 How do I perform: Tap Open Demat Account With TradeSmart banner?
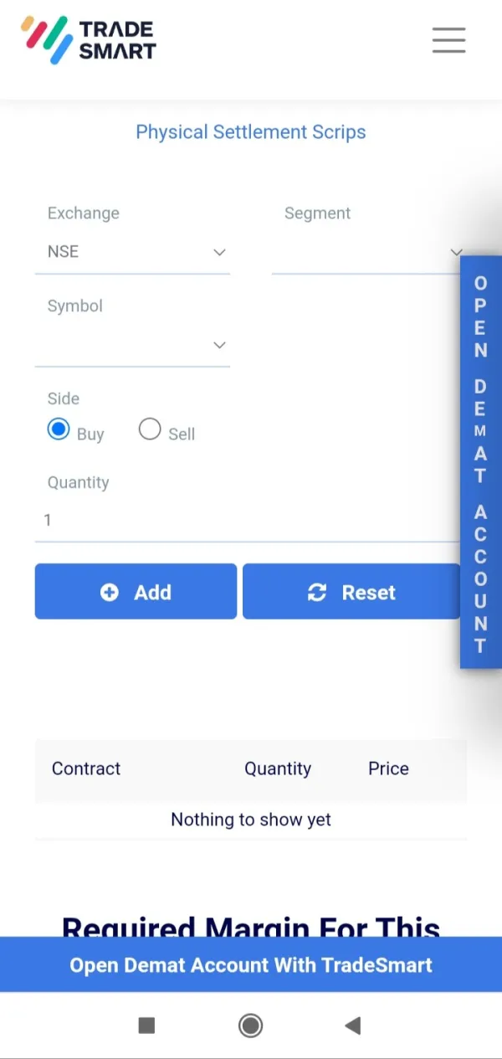tap(251, 964)
